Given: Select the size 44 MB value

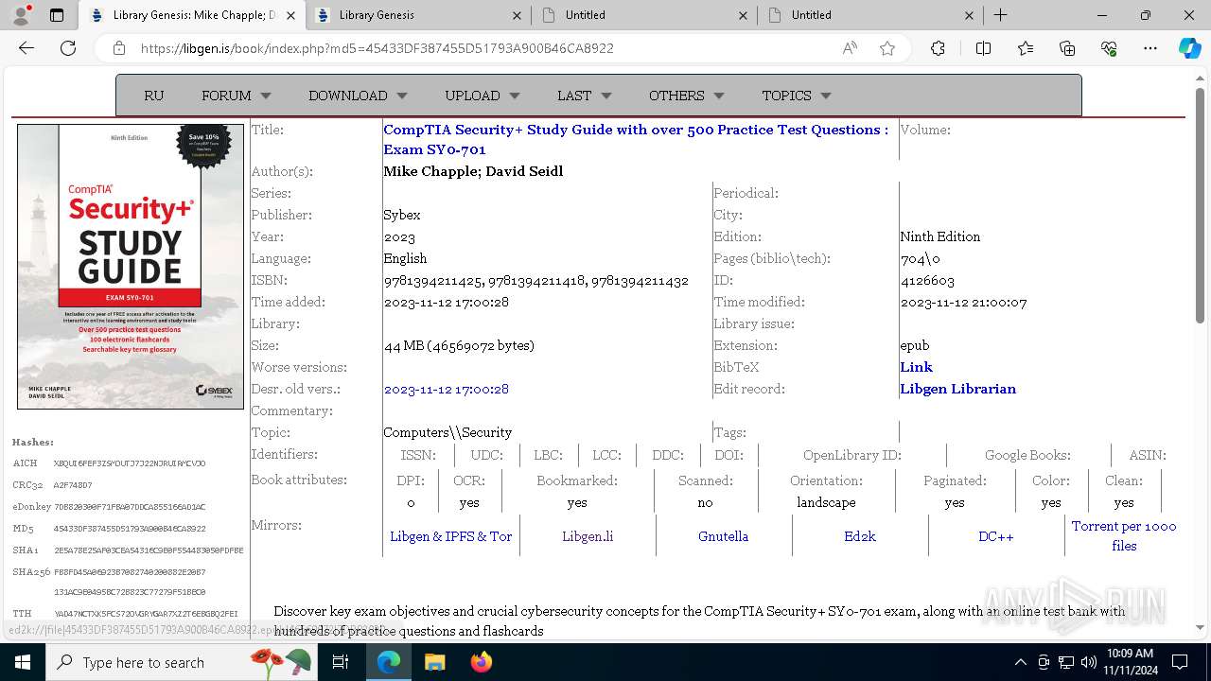Looking at the screenshot, I should 459,345.
